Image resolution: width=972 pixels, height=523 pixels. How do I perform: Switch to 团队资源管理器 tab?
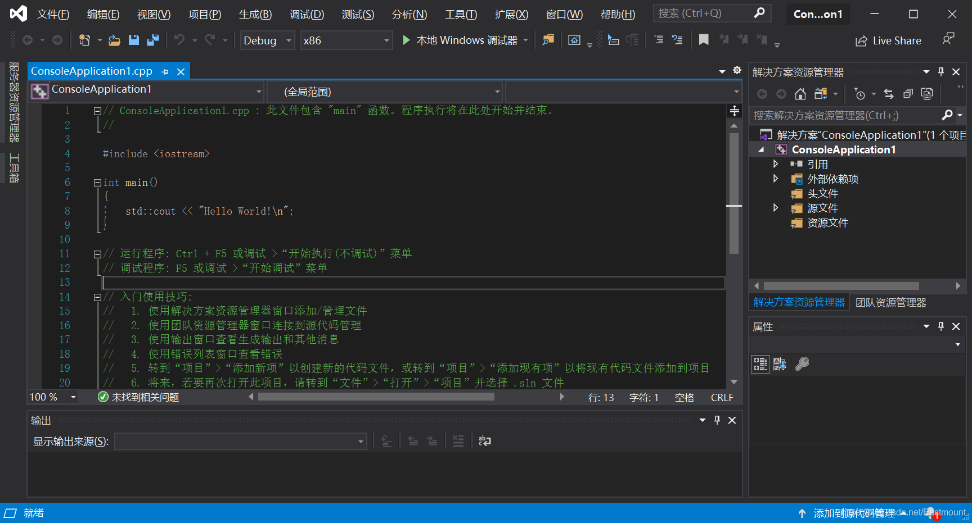point(890,303)
